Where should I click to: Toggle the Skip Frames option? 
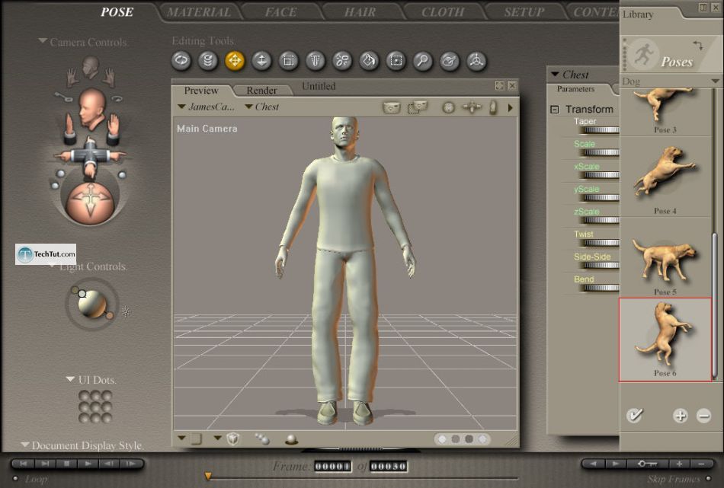coord(708,478)
